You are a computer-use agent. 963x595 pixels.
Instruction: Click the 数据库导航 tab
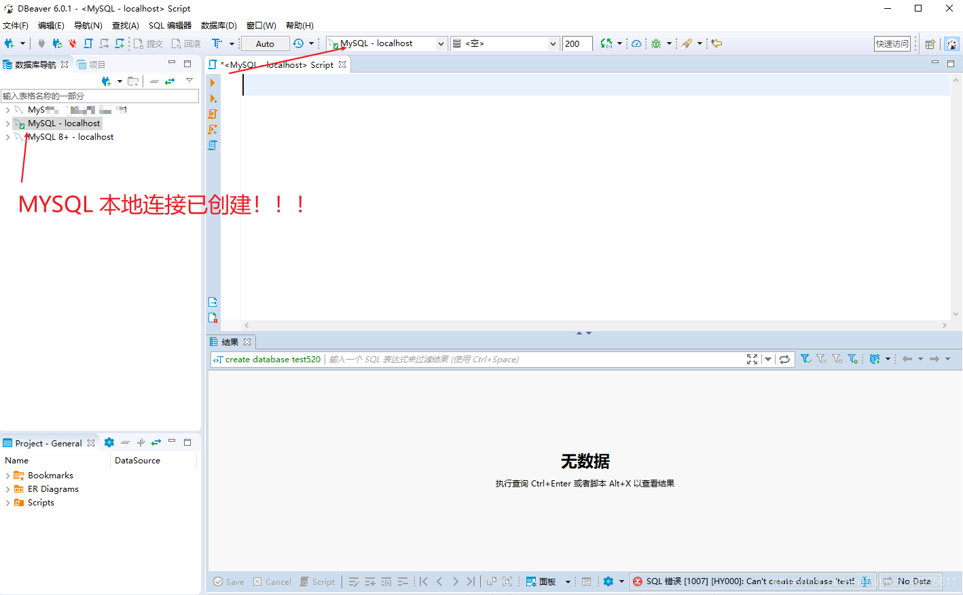click(x=35, y=64)
